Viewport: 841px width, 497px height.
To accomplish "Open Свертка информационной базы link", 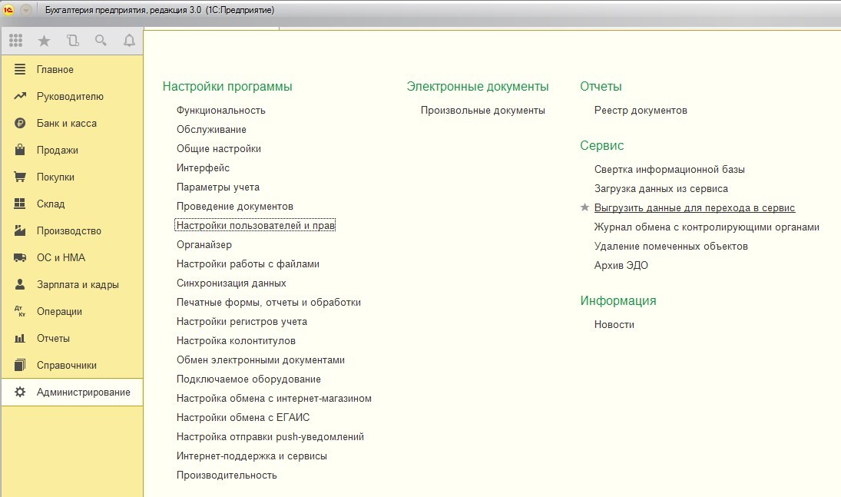I will (x=670, y=170).
